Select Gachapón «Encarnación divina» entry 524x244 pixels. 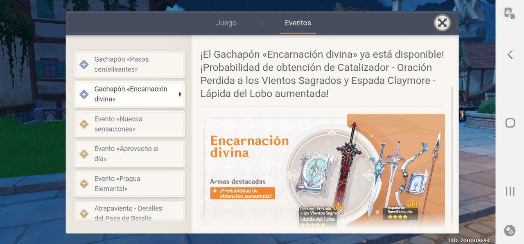pos(129,94)
